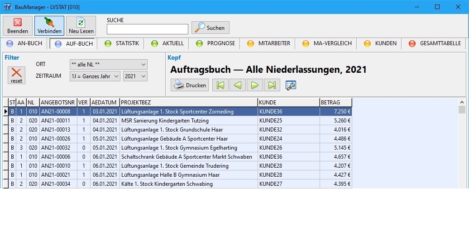The image size is (469, 226).
Task: Click the thf application title bar icon
Action: (x=8, y=7)
